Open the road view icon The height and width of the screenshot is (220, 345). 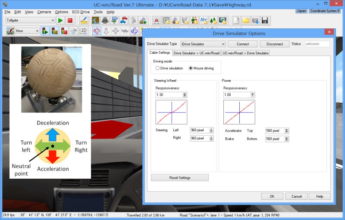pos(105,20)
